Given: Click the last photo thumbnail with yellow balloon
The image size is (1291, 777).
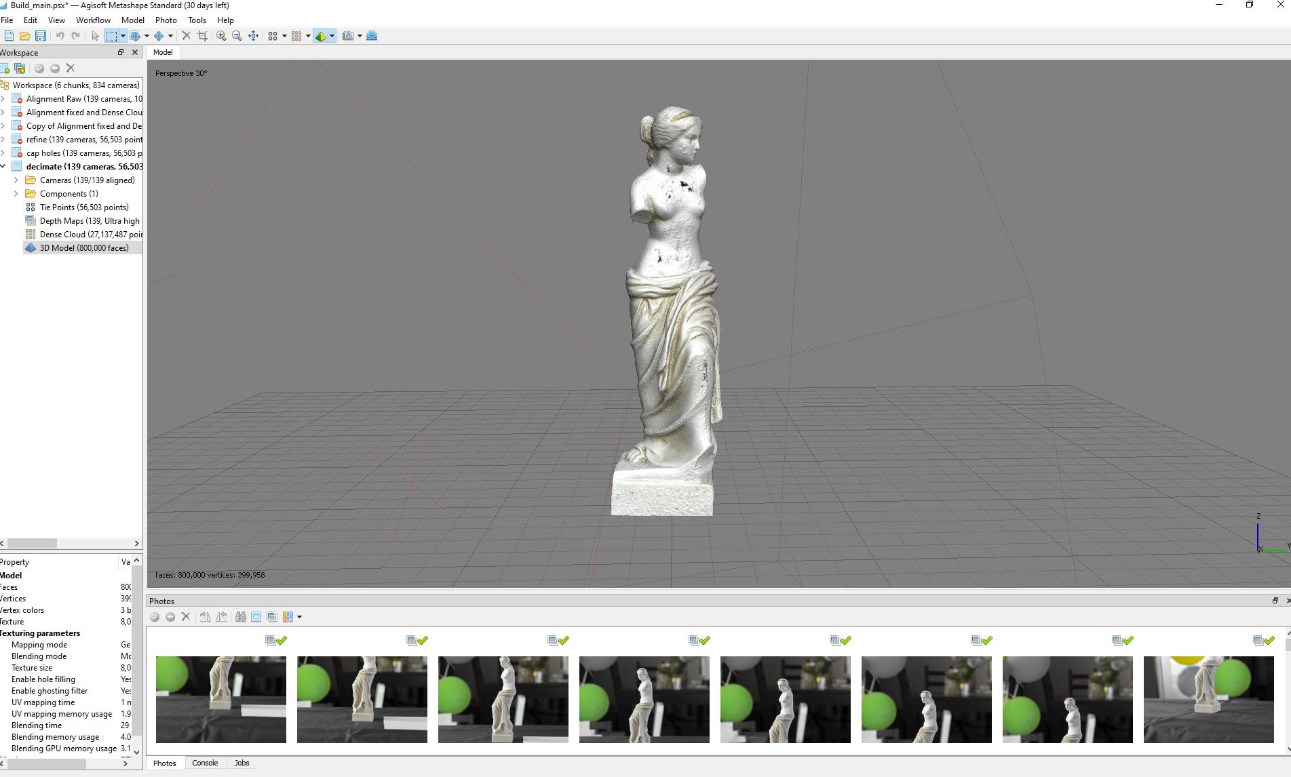Looking at the screenshot, I should click(1209, 699).
